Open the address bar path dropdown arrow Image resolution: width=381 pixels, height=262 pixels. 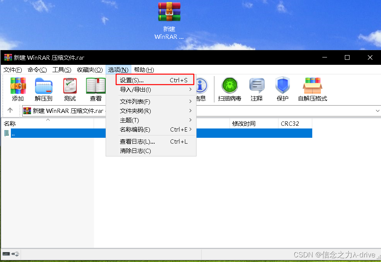tap(378, 111)
